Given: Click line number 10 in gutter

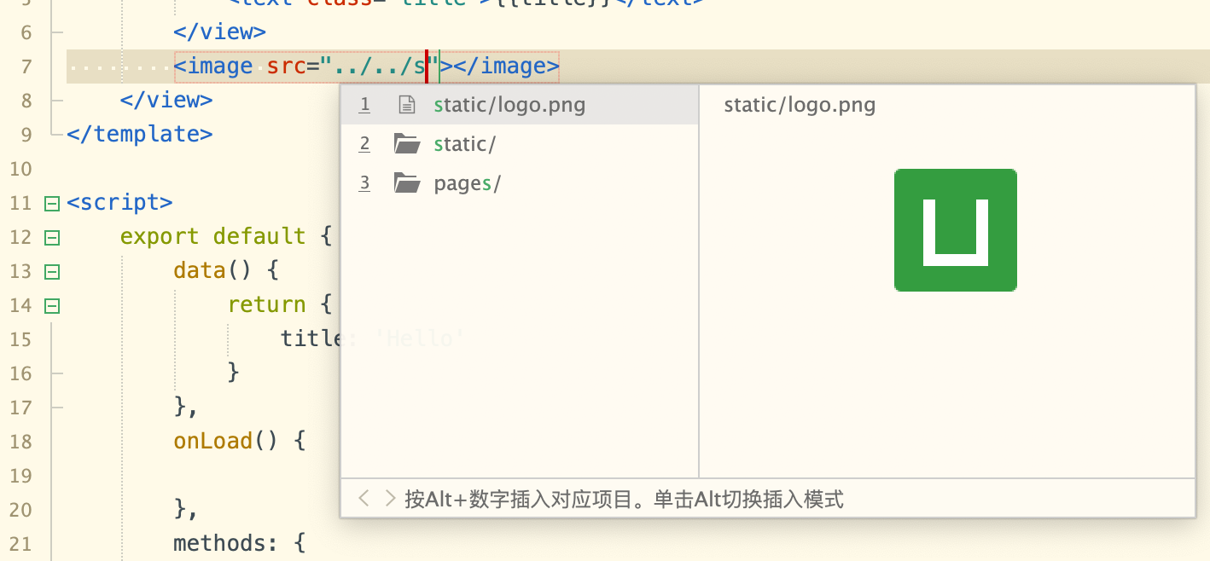Looking at the screenshot, I should (x=20, y=169).
